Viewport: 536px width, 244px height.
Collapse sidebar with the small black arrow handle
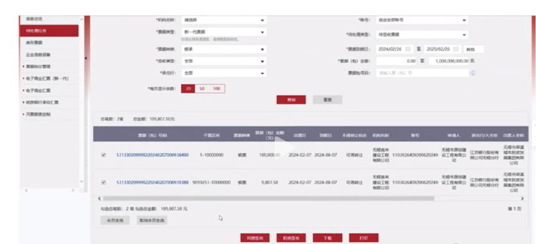86,59
